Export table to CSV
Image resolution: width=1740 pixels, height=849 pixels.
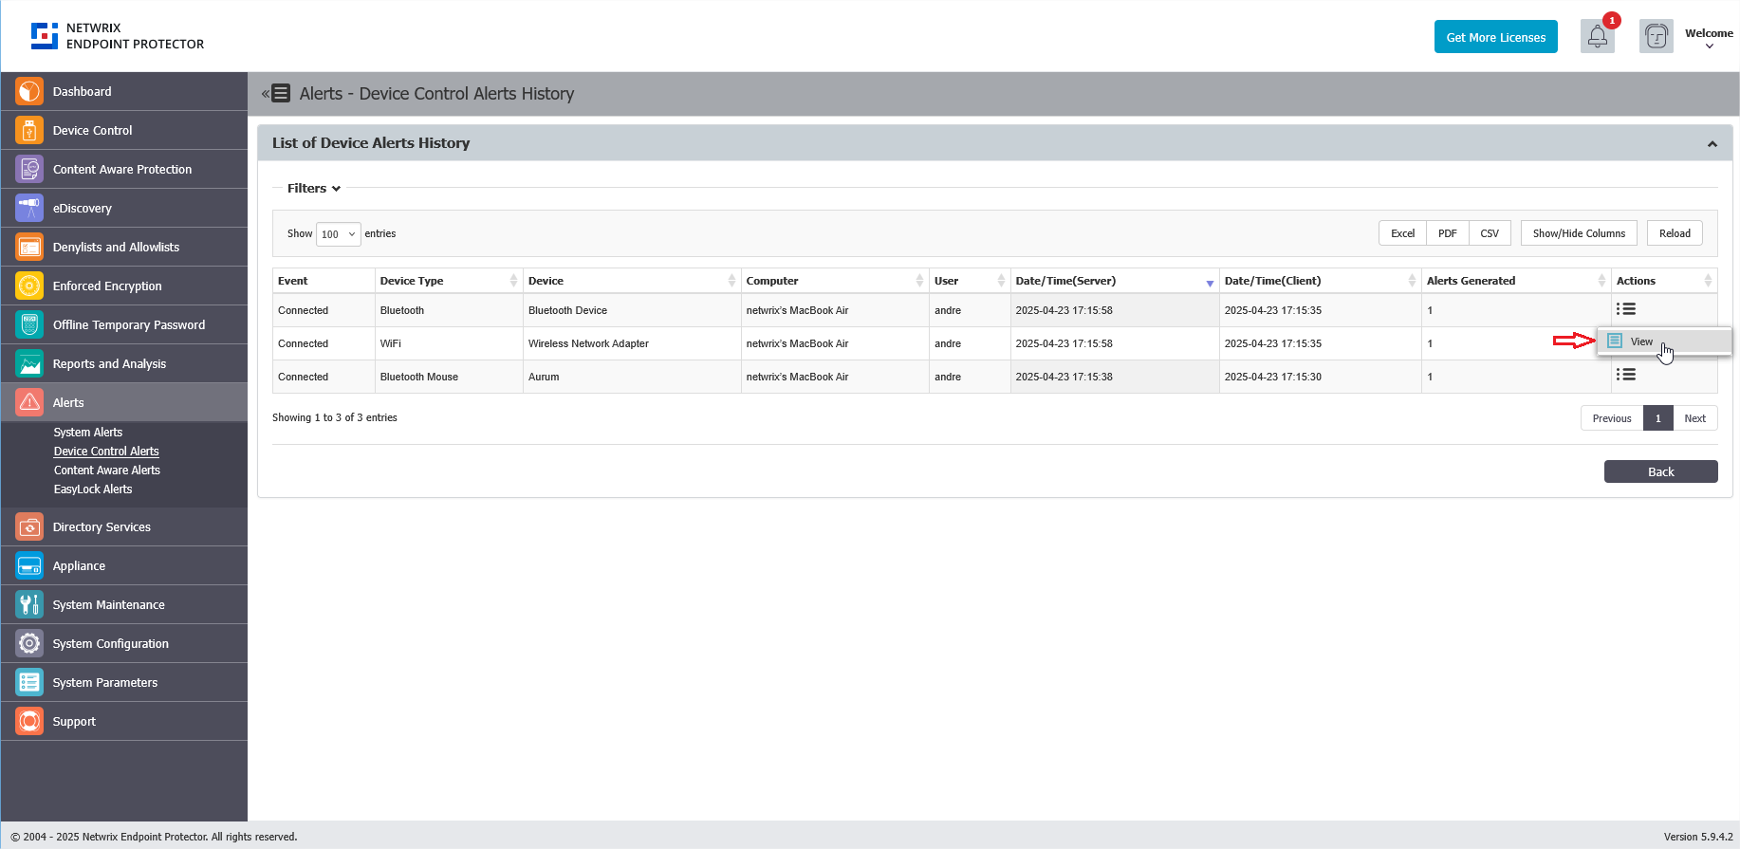coord(1490,233)
